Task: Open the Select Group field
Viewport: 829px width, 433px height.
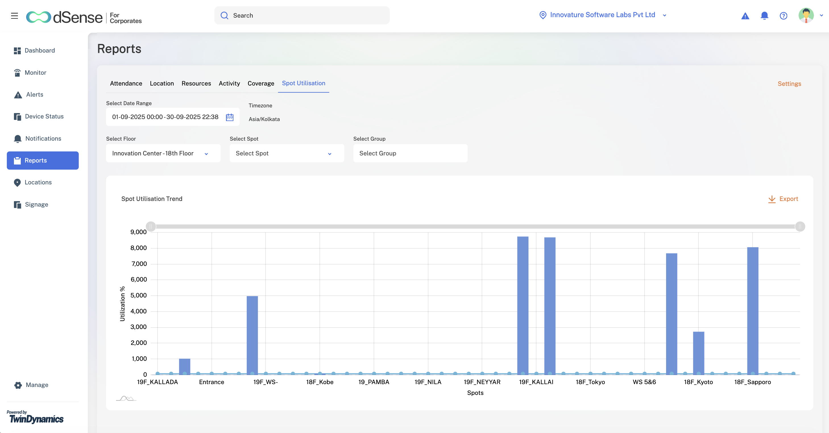Action: point(410,153)
